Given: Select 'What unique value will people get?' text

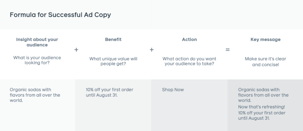Looking at the screenshot, I should pos(113,61).
